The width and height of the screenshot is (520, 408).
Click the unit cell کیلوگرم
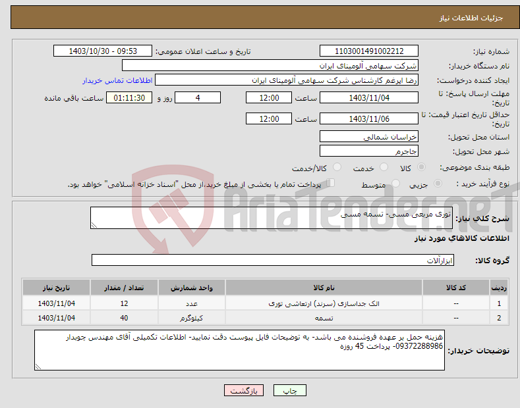tap(192, 318)
